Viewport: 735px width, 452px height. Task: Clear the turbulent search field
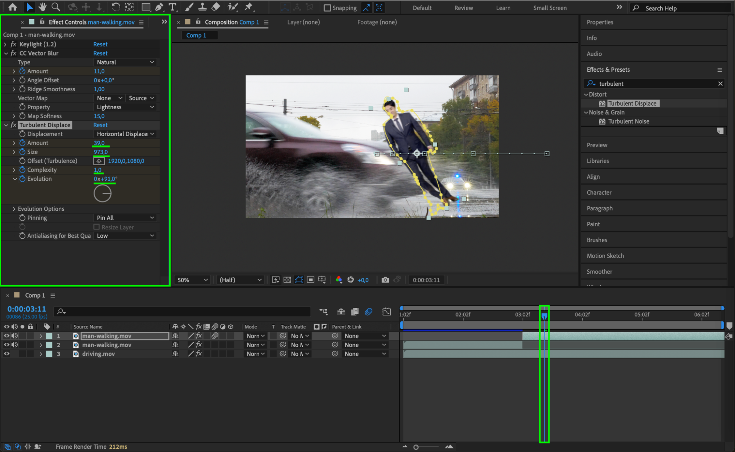tap(720, 83)
